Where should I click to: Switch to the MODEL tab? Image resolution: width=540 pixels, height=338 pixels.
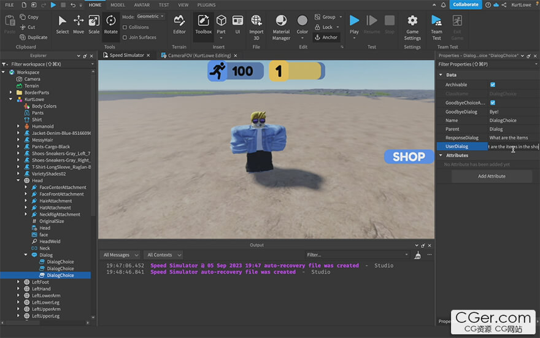[118, 5]
